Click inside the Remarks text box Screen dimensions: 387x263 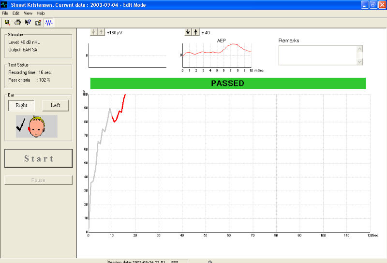(x=317, y=55)
